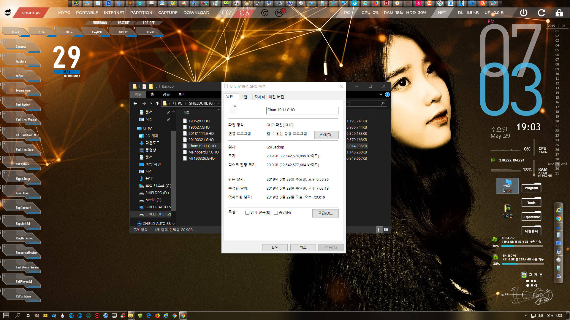The width and height of the screenshot is (570, 320).
Task: Launch the Dism++ shortcut tile
Action: (16, 32)
